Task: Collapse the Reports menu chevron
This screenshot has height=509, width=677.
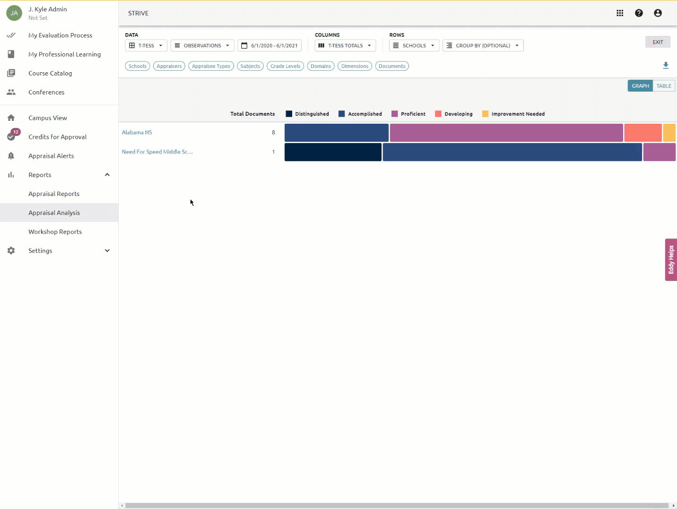Action: point(107,175)
